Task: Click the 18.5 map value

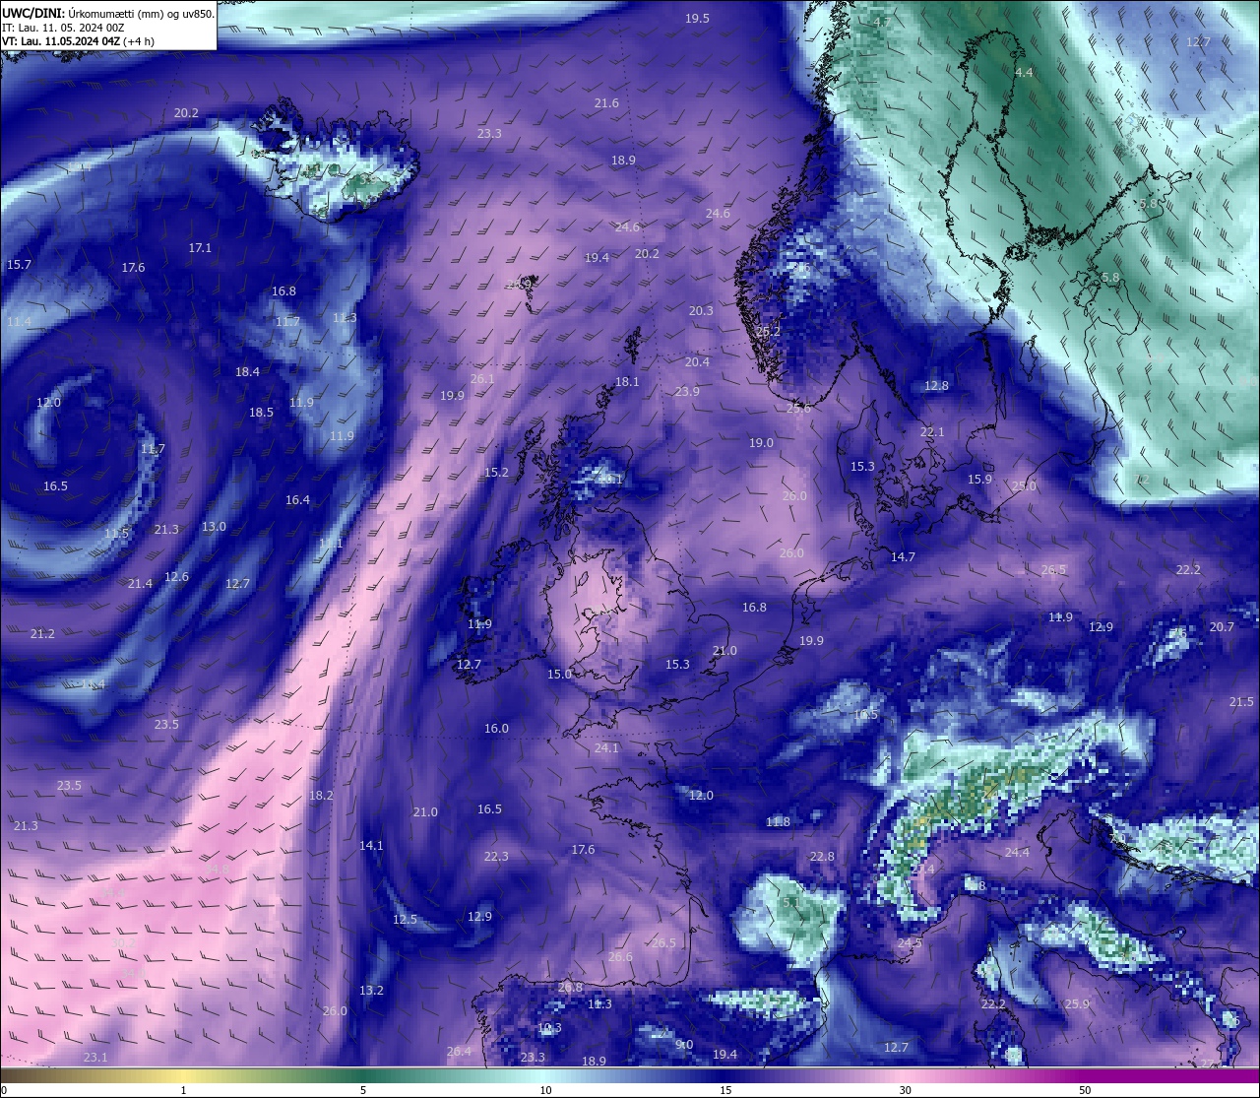Action: click(261, 413)
